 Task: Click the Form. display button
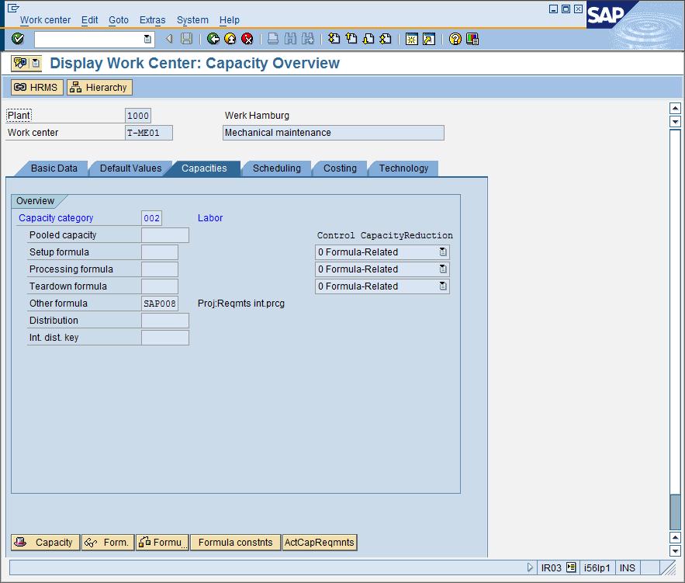pyautogui.click(x=108, y=543)
